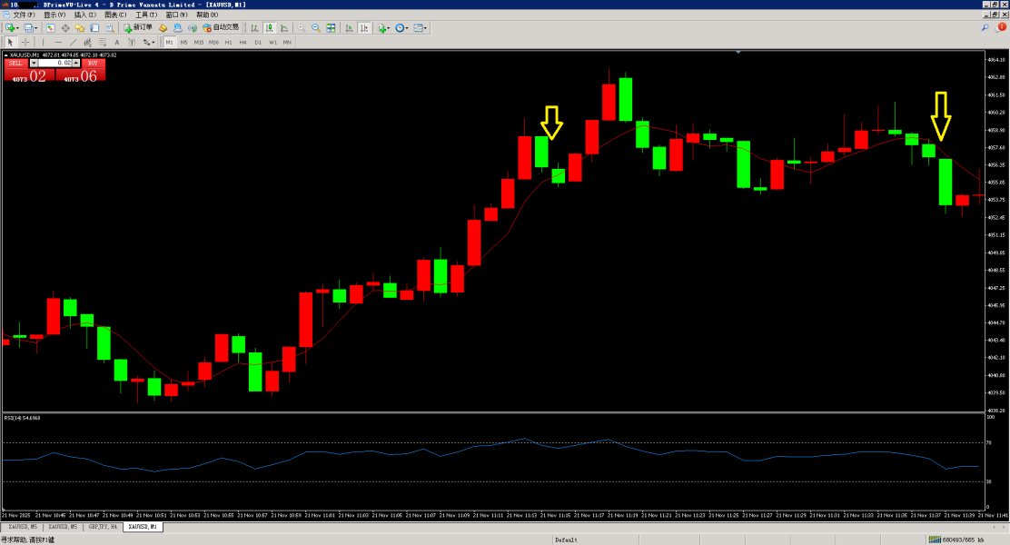
Task: Click the BUY button
Action: click(93, 64)
